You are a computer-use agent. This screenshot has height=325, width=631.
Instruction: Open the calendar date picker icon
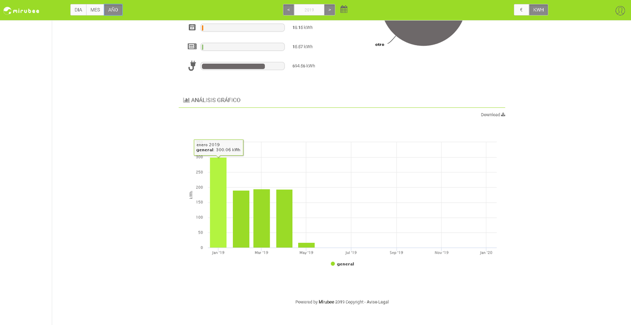point(344,9)
